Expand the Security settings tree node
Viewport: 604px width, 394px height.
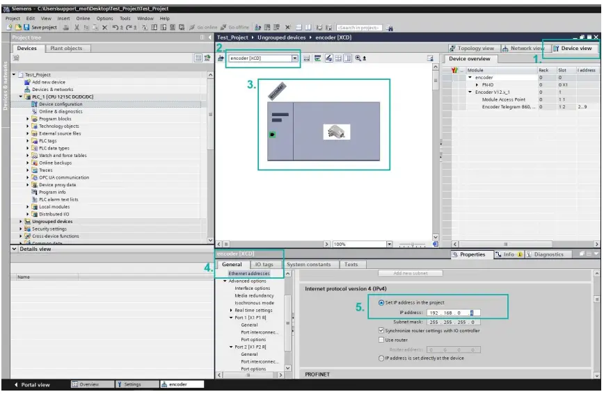click(x=21, y=229)
